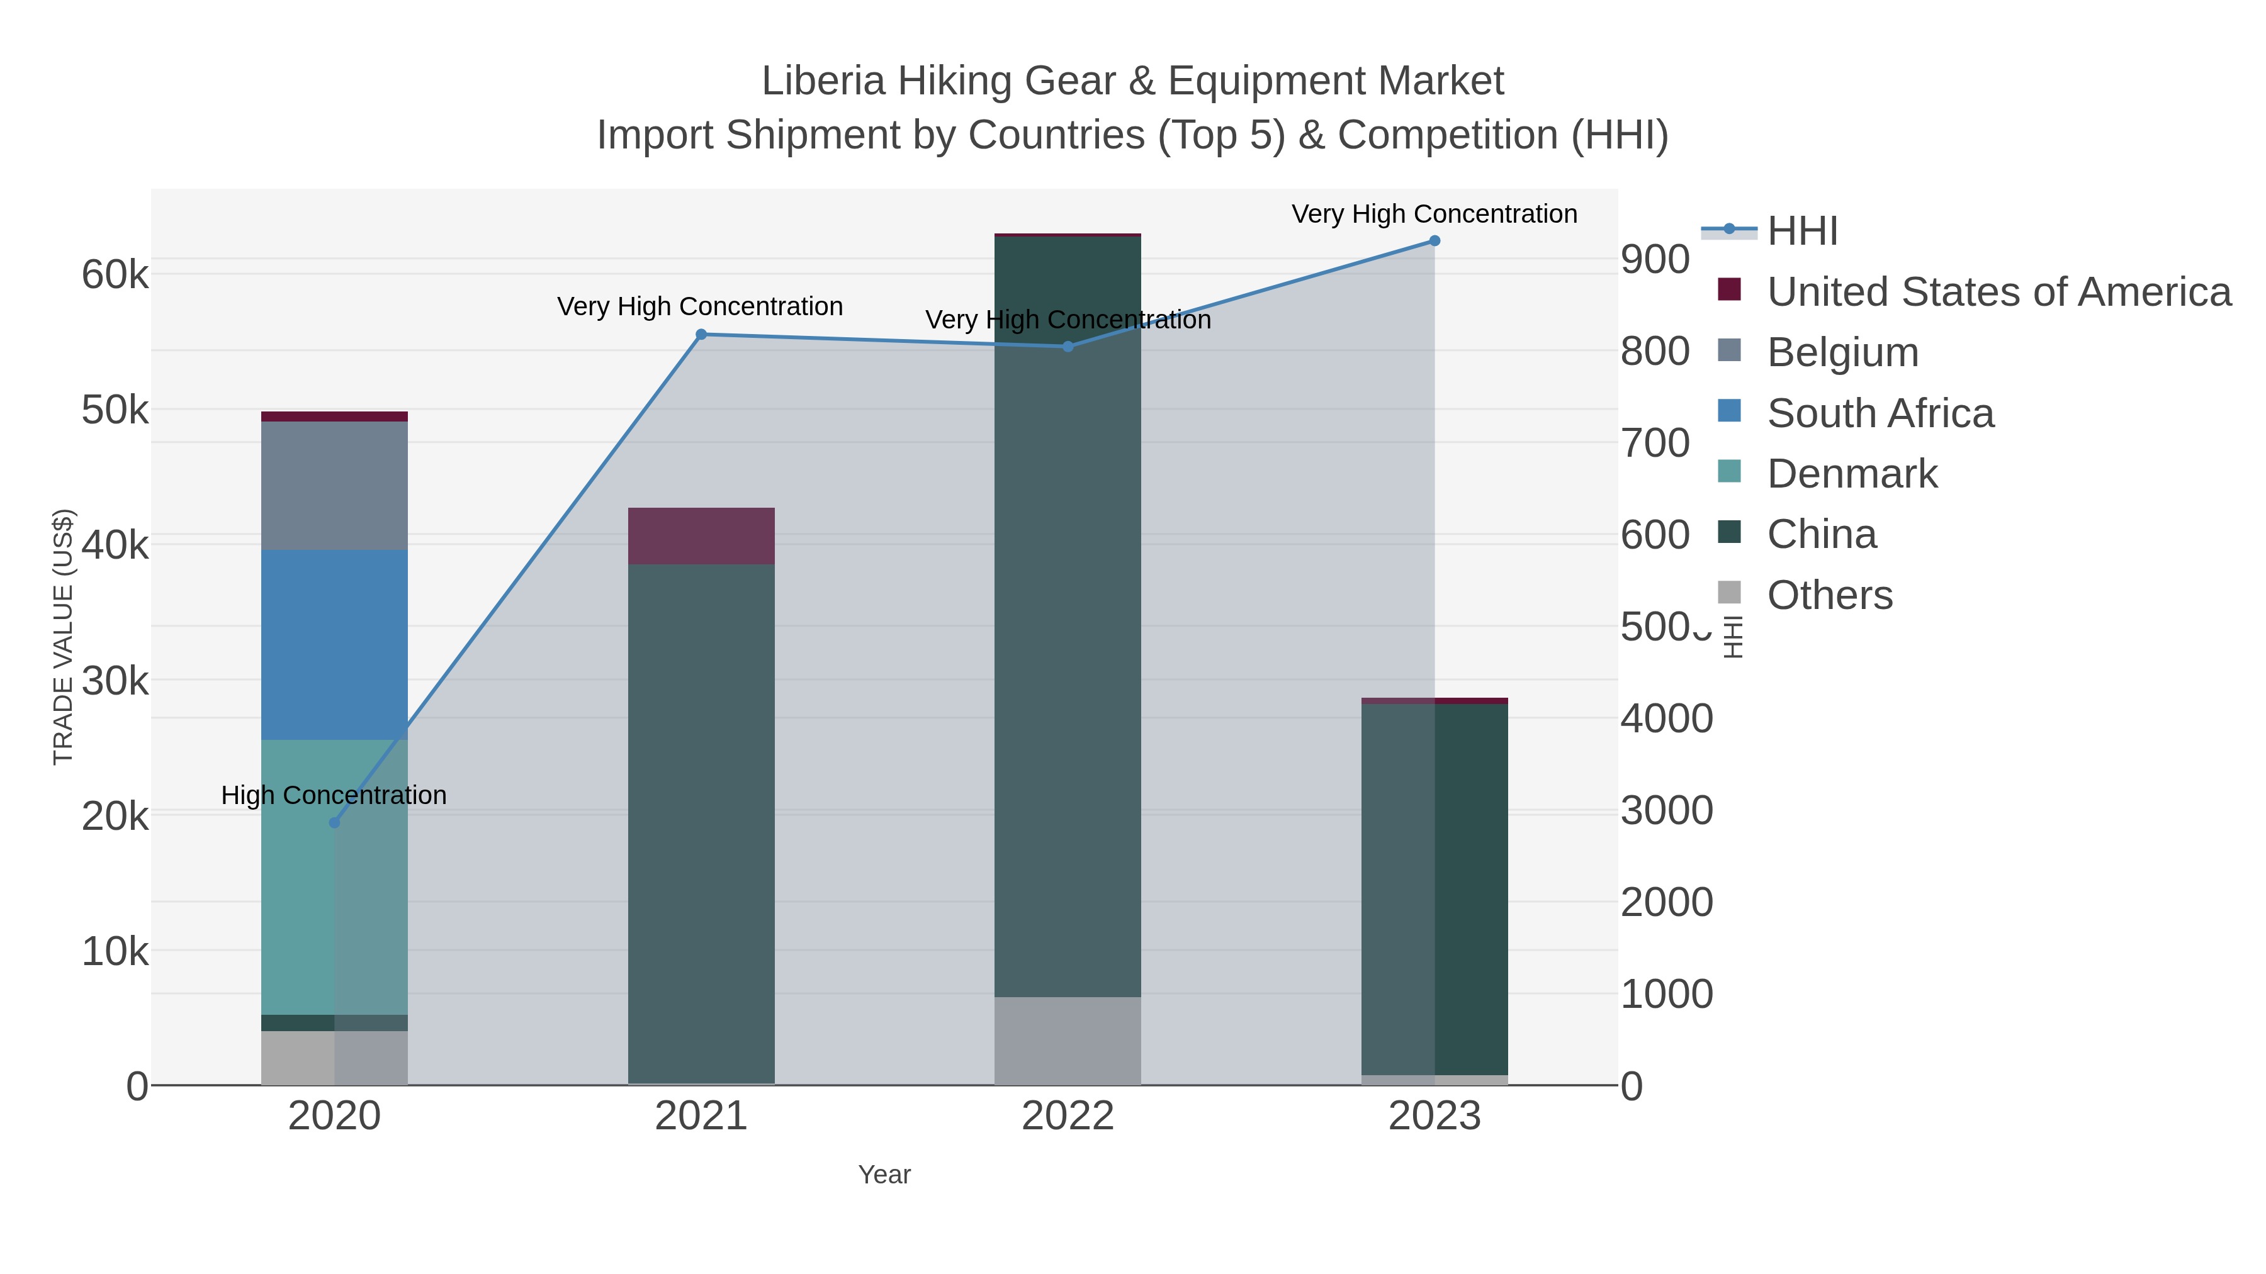
Task: Click the 'High Concentration' annotation label
Action: pyautogui.click(x=334, y=796)
